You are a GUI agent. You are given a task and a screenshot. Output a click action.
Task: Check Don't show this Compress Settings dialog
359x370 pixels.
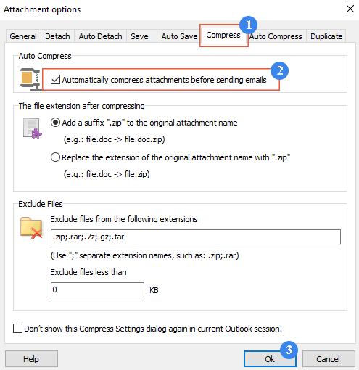pyautogui.click(x=17, y=329)
